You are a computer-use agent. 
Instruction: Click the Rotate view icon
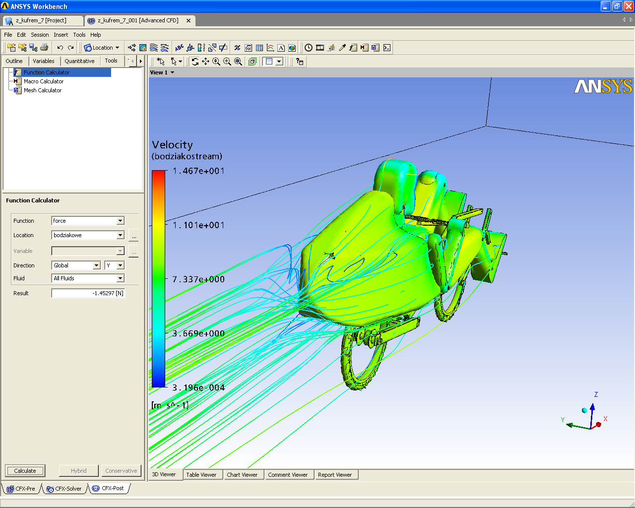(x=195, y=62)
